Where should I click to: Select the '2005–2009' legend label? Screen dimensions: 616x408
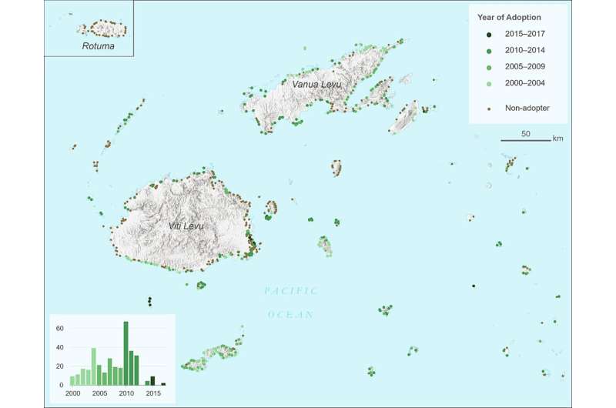(x=525, y=67)
